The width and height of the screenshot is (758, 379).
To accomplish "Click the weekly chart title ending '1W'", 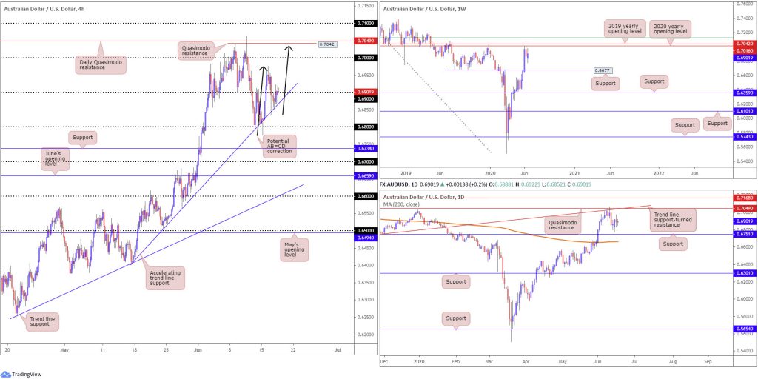I will point(425,8).
